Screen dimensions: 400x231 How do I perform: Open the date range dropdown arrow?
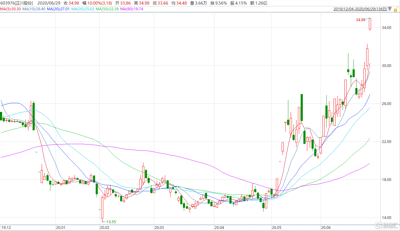pos(389,9)
